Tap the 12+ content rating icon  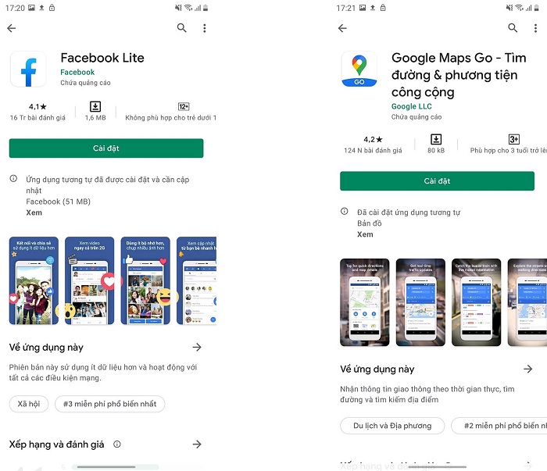184,106
